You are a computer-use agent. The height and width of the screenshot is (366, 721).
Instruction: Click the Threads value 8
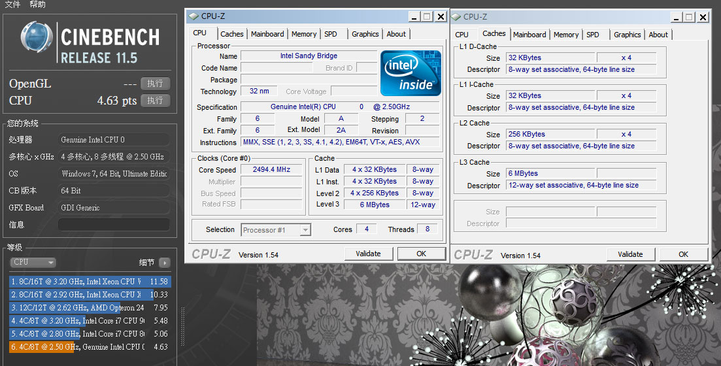pos(427,229)
